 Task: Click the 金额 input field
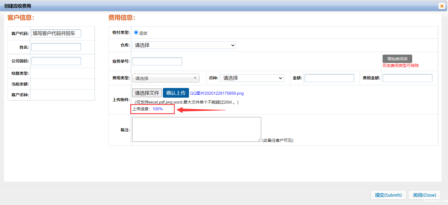click(329, 78)
